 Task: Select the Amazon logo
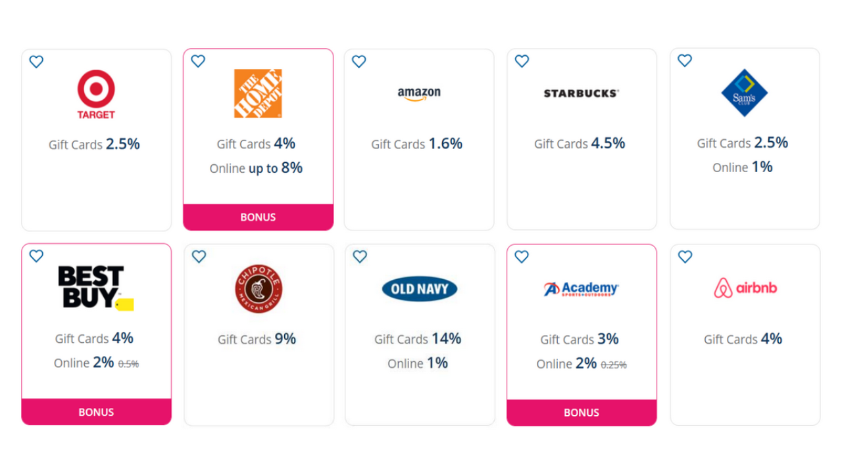419,94
